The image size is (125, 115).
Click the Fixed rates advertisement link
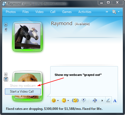pos(54,109)
